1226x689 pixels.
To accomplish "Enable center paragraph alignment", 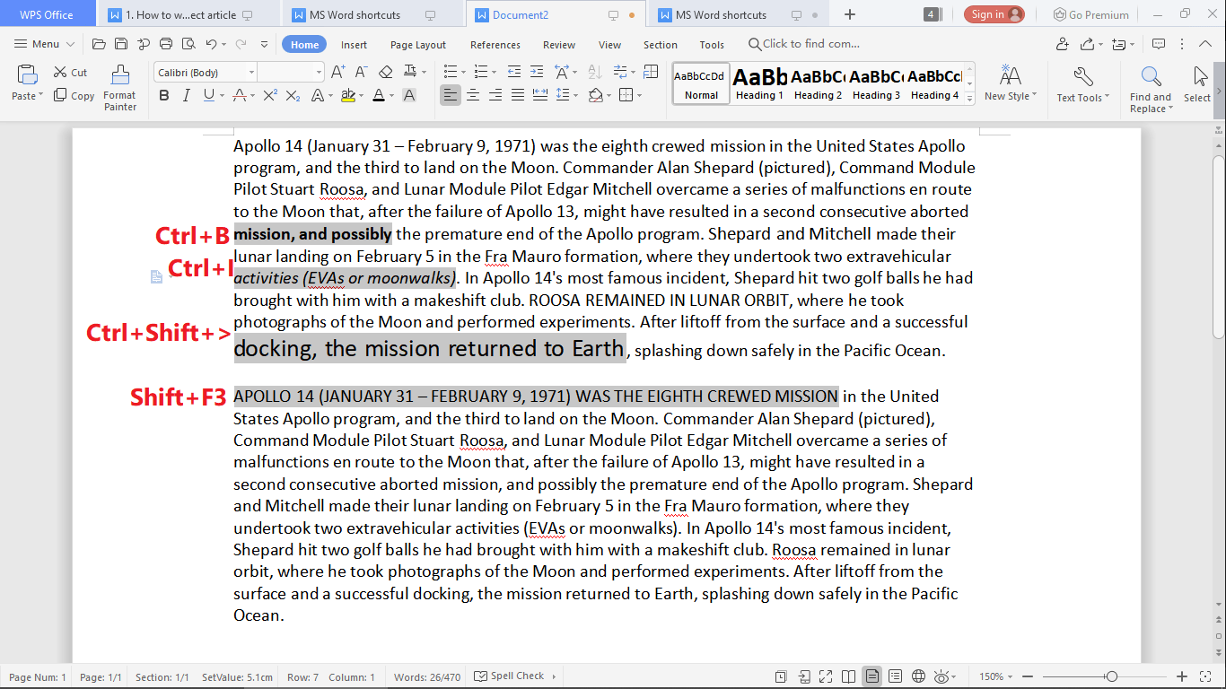I will pyautogui.click(x=473, y=95).
